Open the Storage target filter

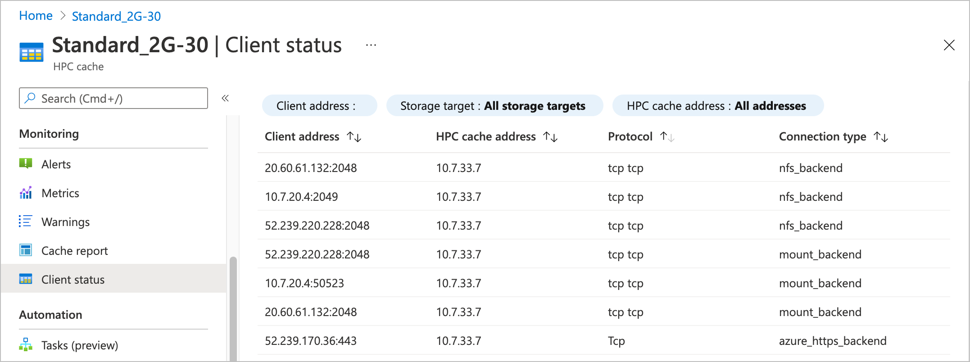coord(494,106)
